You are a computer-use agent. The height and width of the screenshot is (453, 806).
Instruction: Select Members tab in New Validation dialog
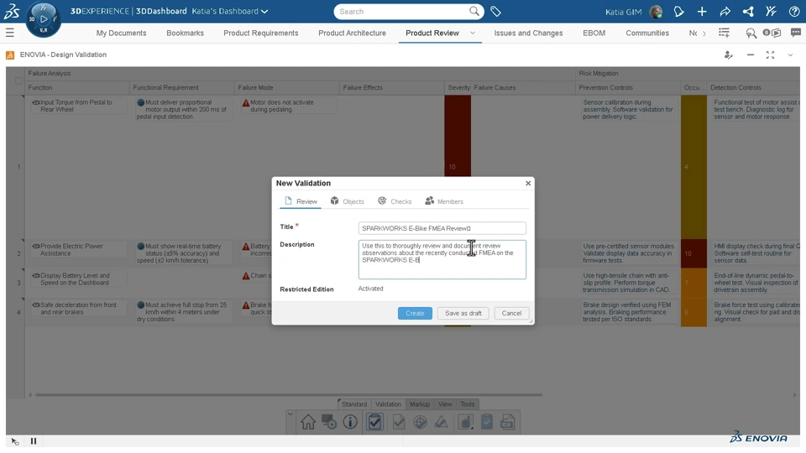click(x=444, y=201)
